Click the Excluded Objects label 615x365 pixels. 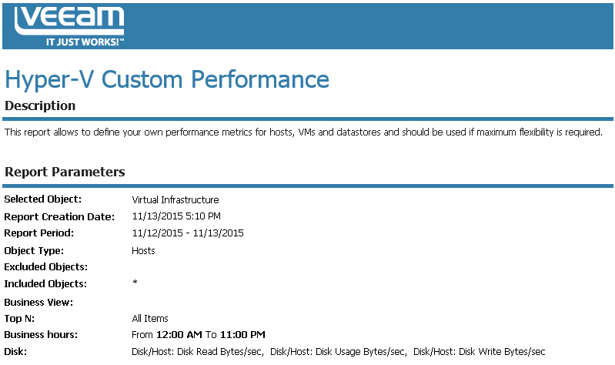[x=45, y=267]
